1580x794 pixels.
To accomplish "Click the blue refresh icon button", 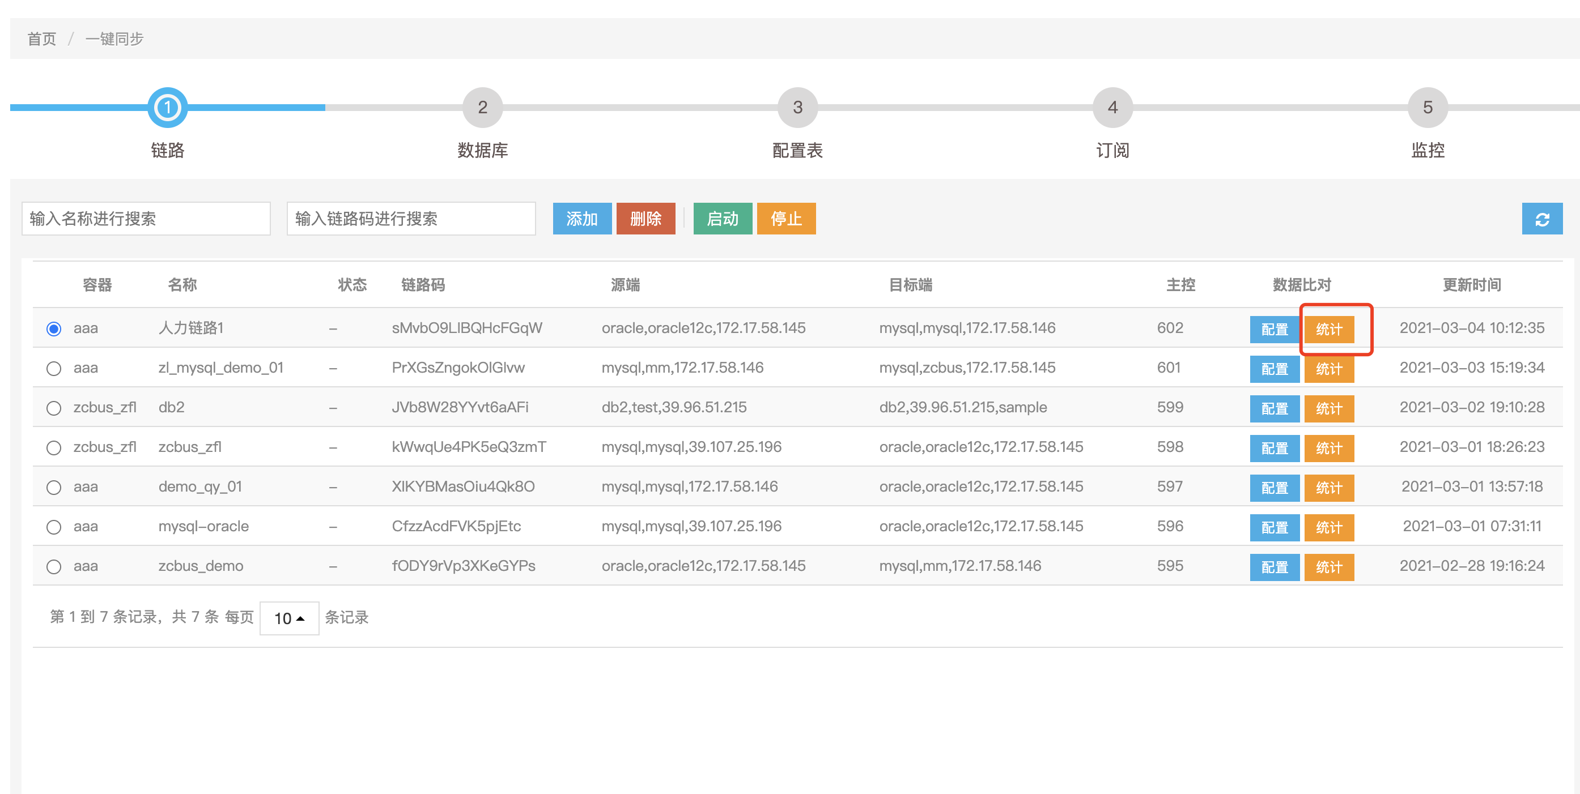I will tap(1541, 219).
